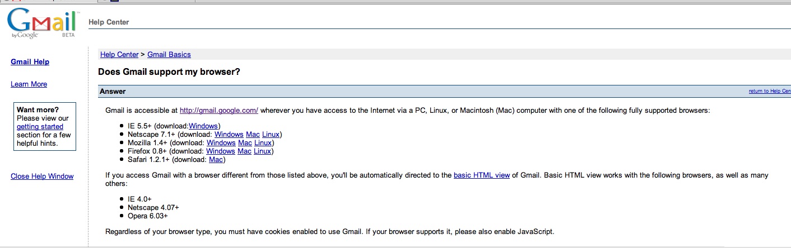Viewport: 791px width, 248px height.
Task: Go to Help Center breadcrumb
Action: pyautogui.click(x=119, y=55)
